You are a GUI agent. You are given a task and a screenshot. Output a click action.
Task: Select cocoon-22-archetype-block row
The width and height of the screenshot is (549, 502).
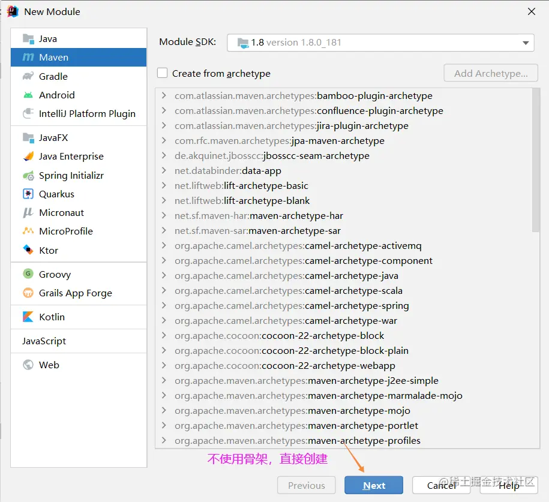343,336
